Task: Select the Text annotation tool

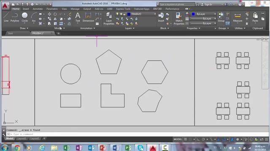Action: click(x=78, y=17)
